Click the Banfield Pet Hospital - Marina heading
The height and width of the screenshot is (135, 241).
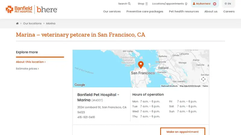pyautogui.click(x=98, y=97)
